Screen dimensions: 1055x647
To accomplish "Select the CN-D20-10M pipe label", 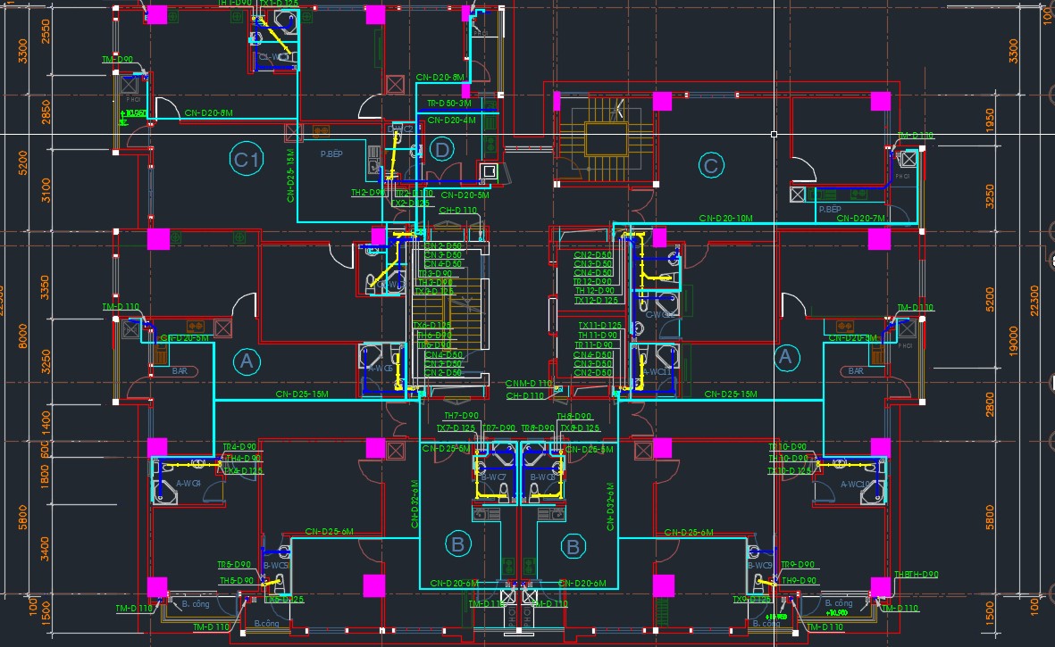I will (x=725, y=218).
